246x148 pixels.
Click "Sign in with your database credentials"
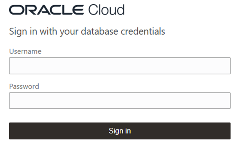coord(87,31)
